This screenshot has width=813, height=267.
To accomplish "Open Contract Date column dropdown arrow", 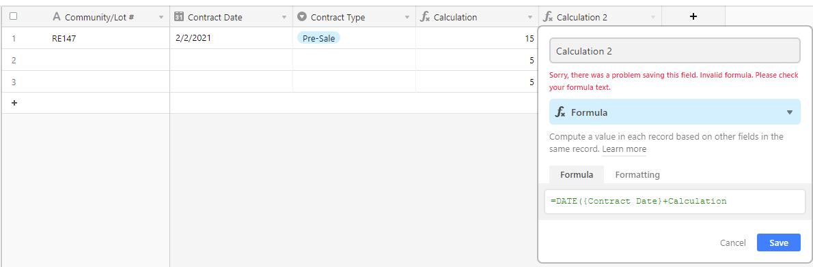I will [x=284, y=18].
